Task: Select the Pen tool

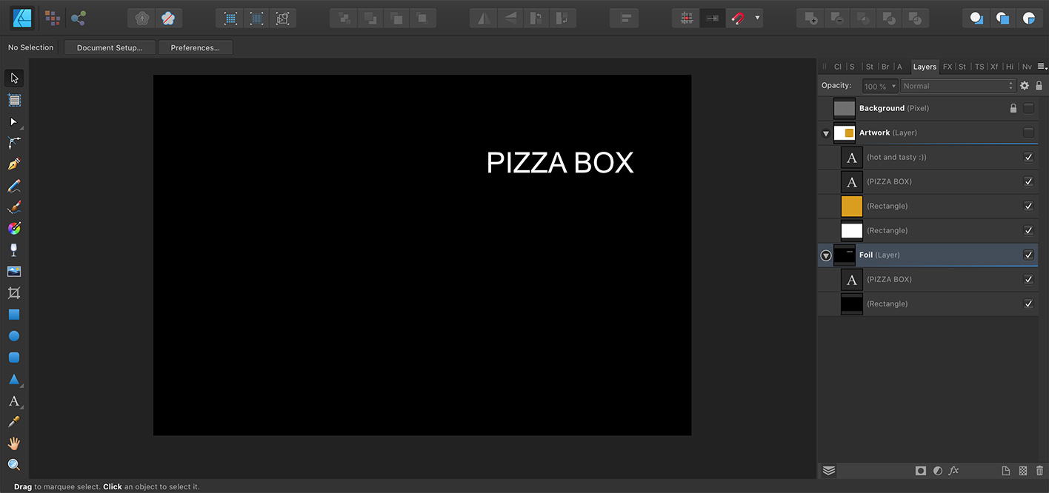Action: coord(14,164)
